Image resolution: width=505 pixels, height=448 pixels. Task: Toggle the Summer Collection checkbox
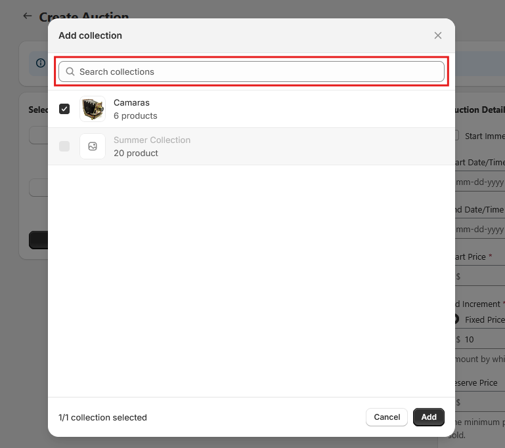point(64,146)
